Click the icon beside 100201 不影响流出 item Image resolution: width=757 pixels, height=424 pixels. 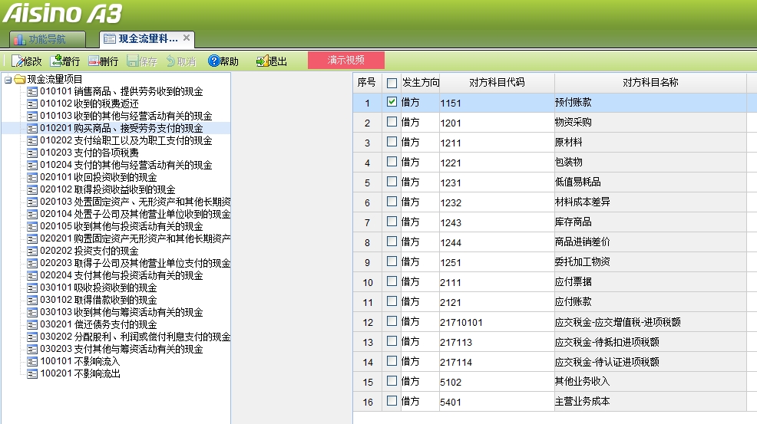32,374
